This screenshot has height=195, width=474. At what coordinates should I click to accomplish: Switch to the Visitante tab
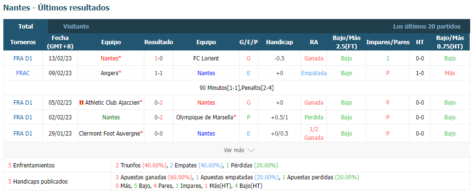(76, 26)
